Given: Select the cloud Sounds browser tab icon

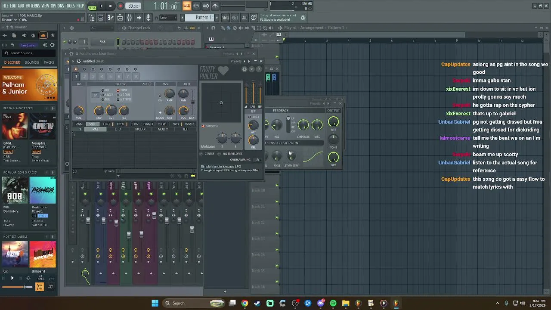Looking at the screenshot, I should [x=43, y=35].
